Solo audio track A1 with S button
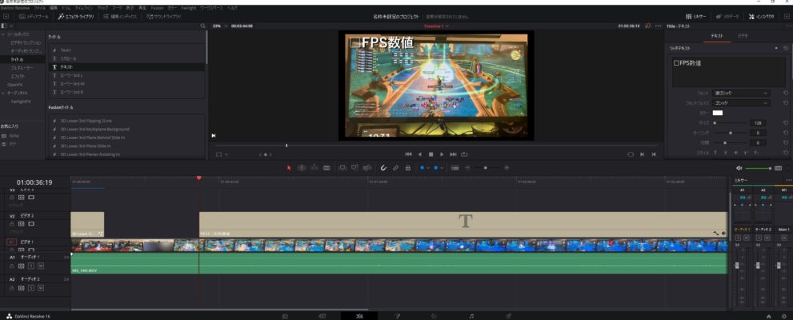 pyautogui.click(x=31, y=266)
